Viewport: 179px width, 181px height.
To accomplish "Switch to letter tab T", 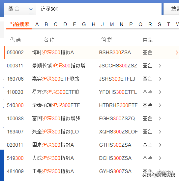I will 169,24.
